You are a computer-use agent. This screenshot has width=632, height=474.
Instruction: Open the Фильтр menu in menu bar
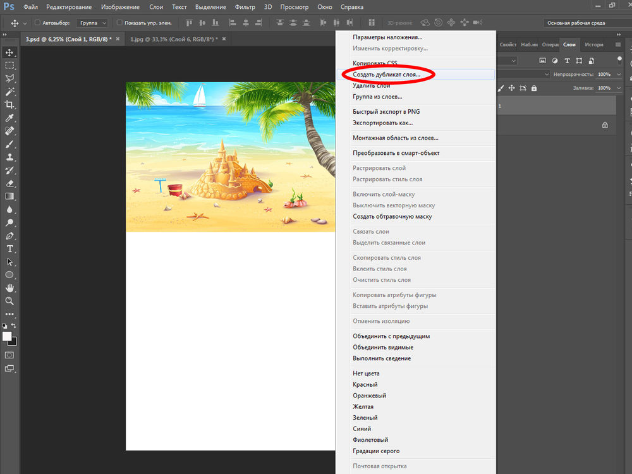(x=245, y=7)
